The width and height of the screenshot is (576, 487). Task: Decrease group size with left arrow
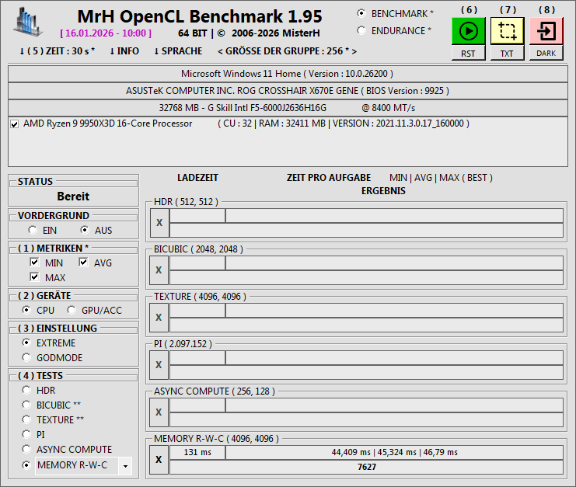220,51
